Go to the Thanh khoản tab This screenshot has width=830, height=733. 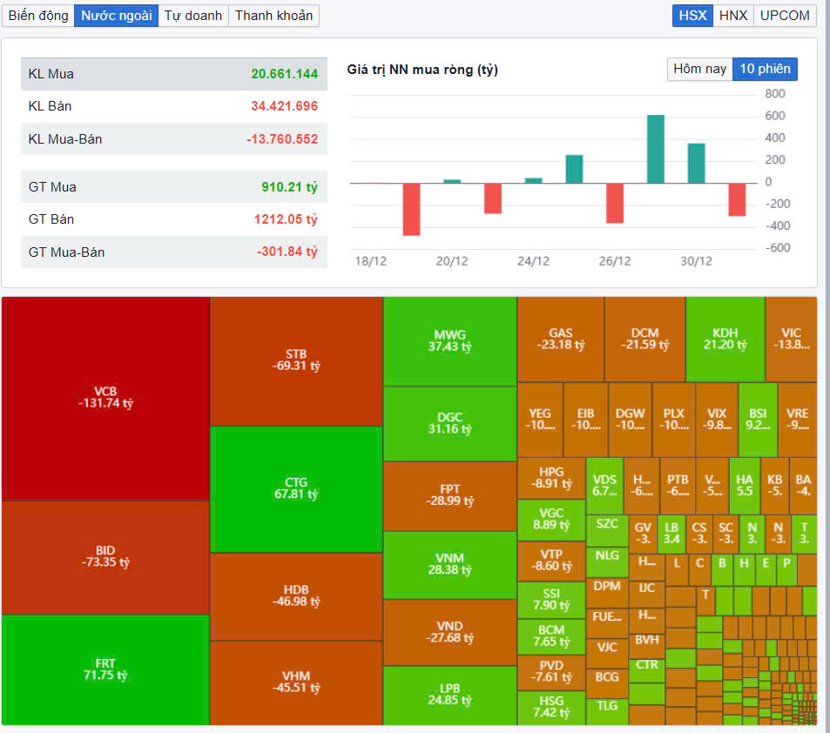pyautogui.click(x=273, y=16)
